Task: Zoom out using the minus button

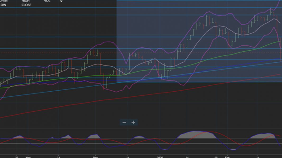Action: [x=124, y=122]
